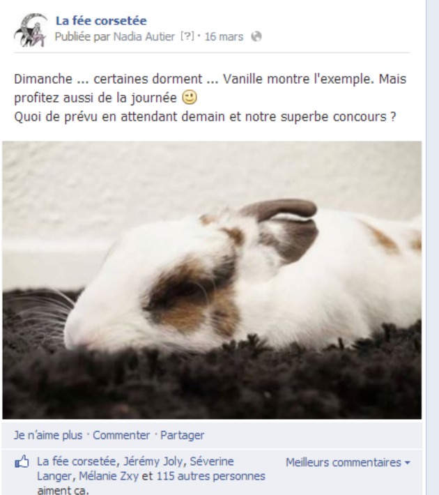This screenshot has width=439, height=495.
Task: Click dropdown arrow beside Meilleurs commentaires
Action: (408, 463)
